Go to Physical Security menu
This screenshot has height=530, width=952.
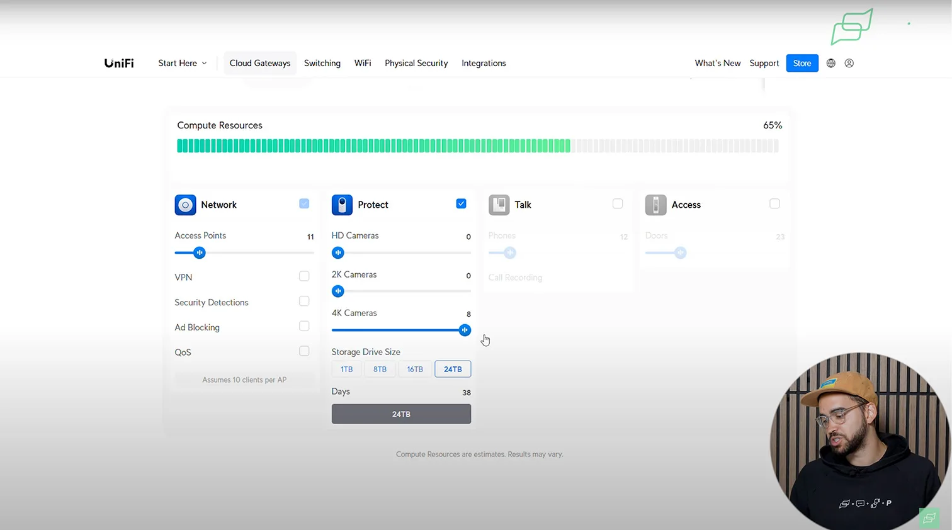[x=416, y=63]
